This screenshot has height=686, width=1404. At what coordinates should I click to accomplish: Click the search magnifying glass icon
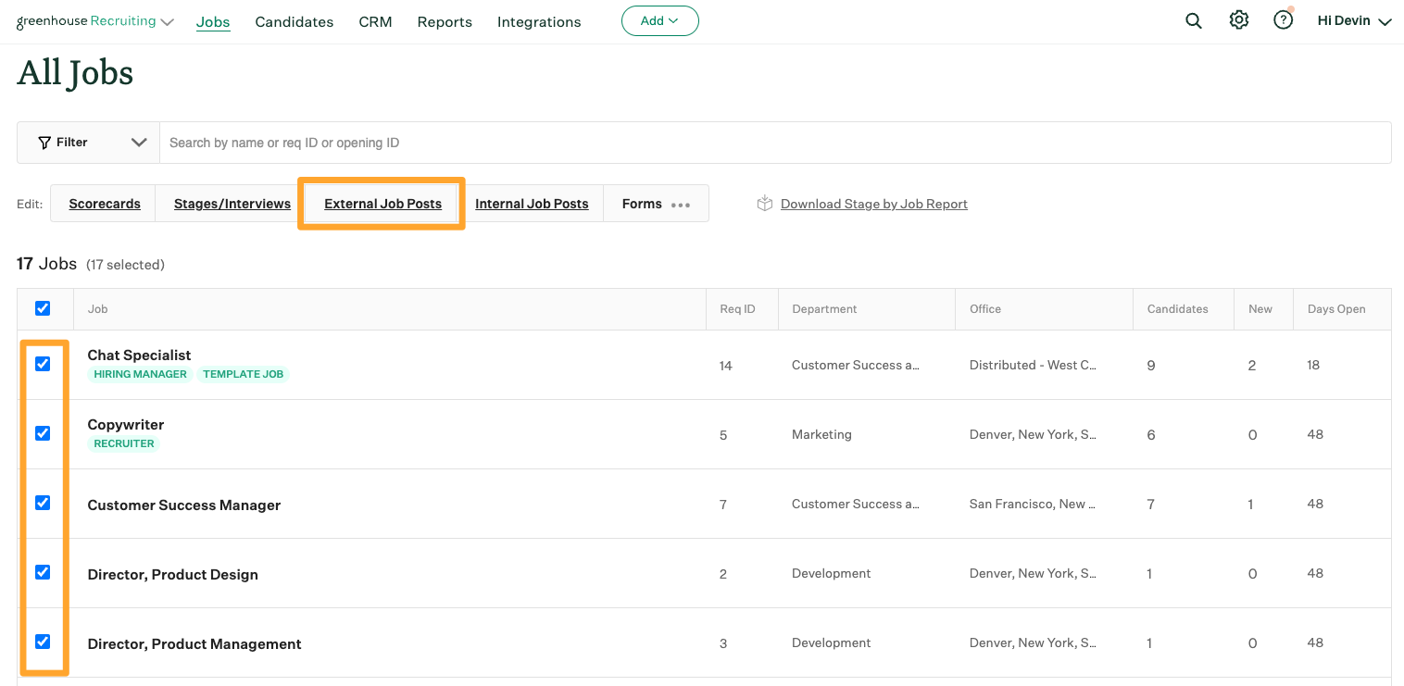click(x=1193, y=19)
